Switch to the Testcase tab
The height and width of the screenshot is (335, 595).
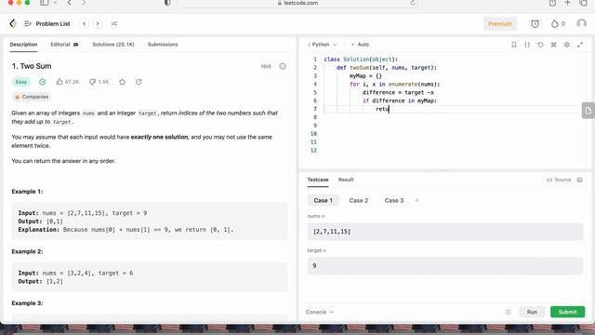click(318, 180)
